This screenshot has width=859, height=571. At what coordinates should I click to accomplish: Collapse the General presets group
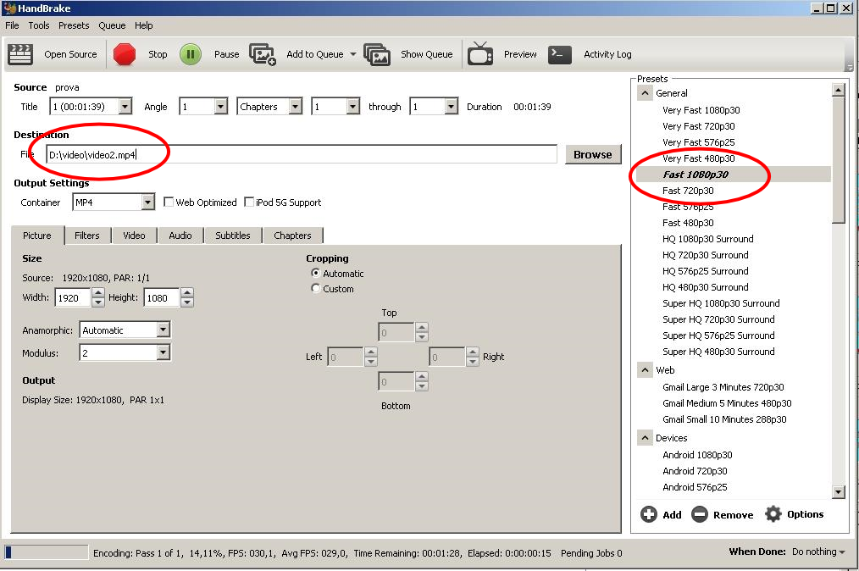click(x=646, y=93)
